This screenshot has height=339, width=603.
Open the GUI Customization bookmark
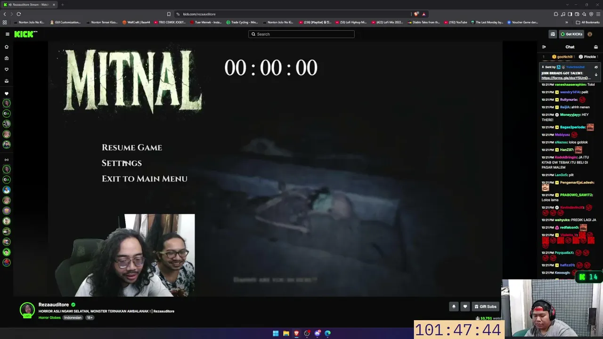(x=65, y=22)
